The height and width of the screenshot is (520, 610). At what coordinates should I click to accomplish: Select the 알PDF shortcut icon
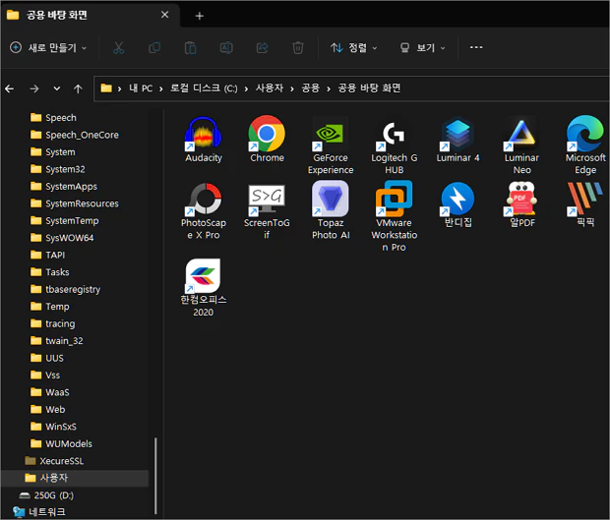pyautogui.click(x=521, y=199)
